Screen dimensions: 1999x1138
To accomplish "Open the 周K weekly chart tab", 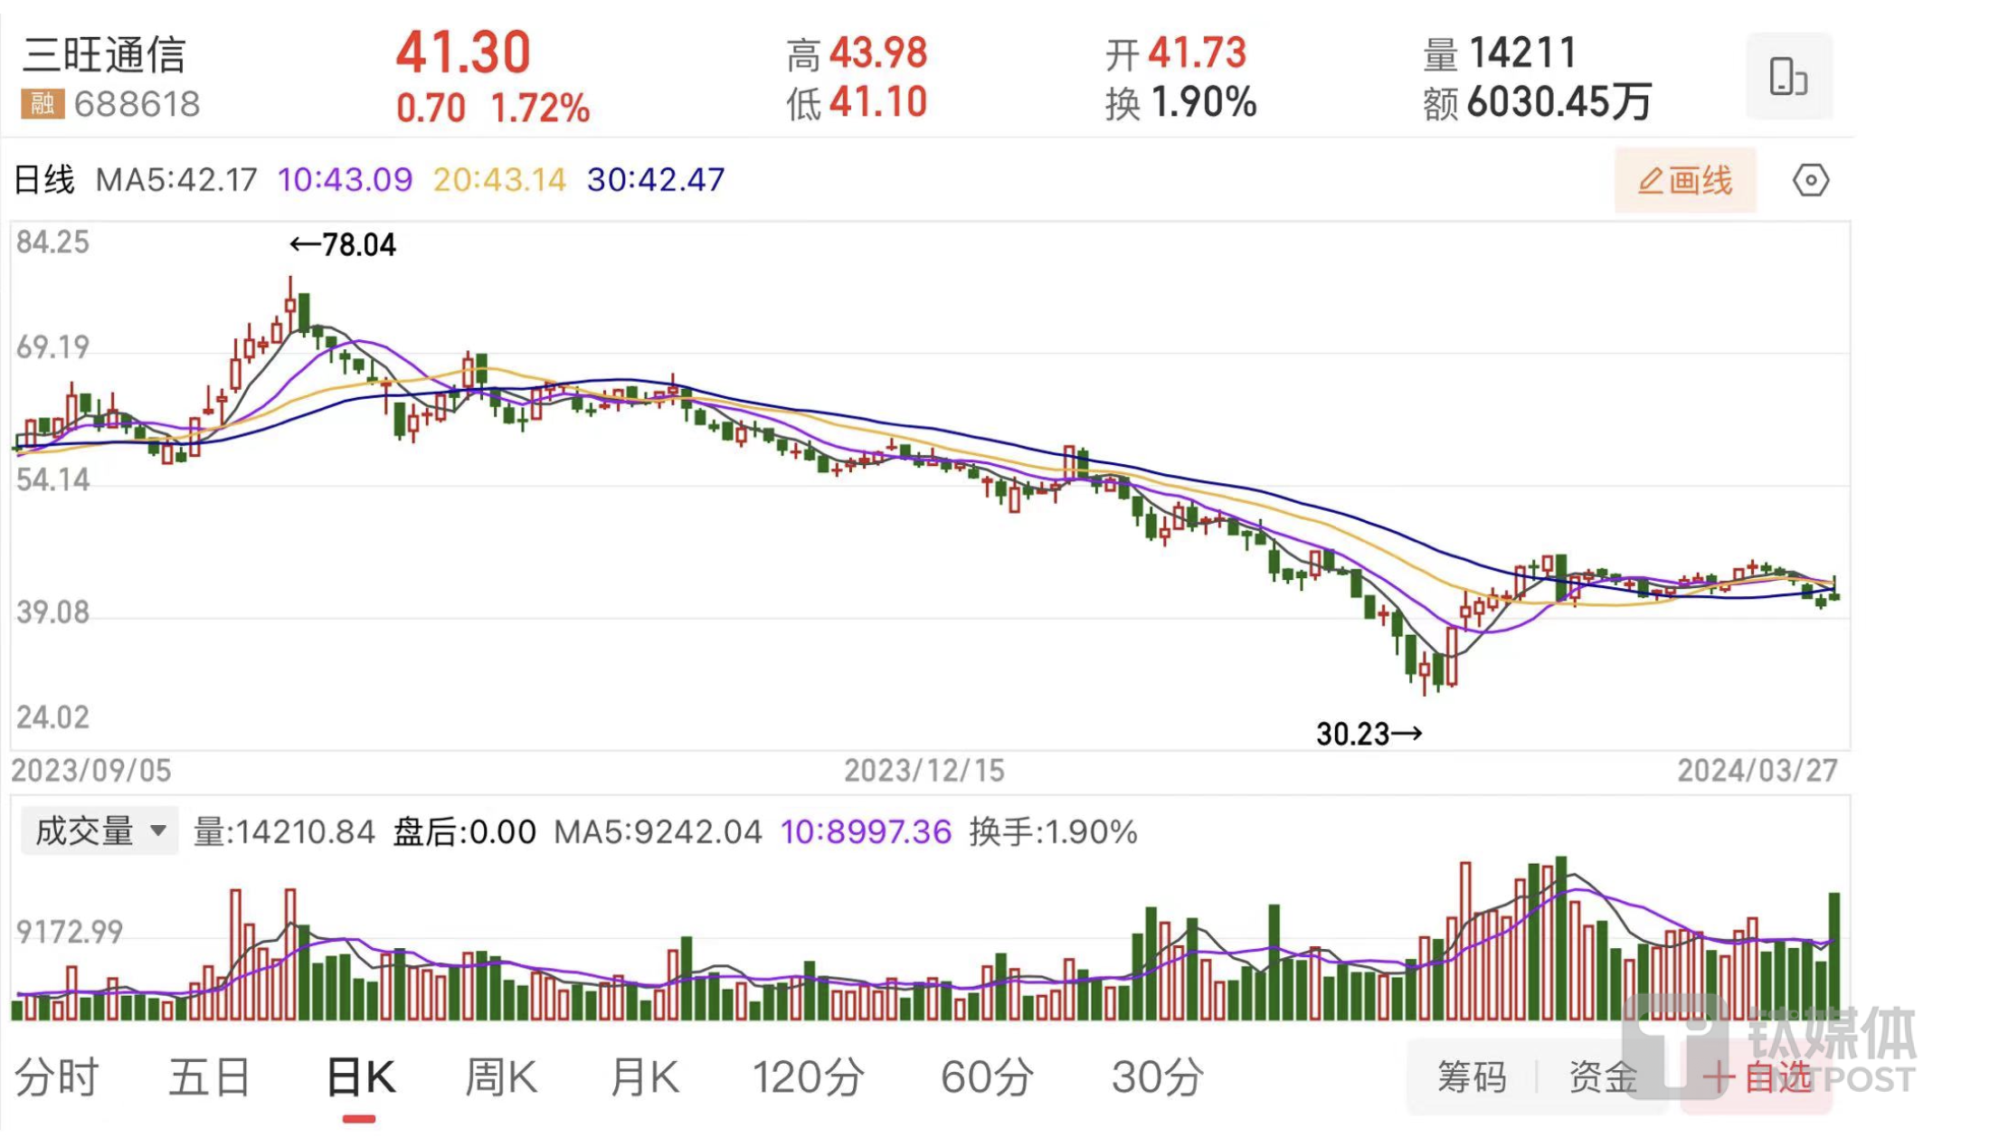I will pos(500,1076).
